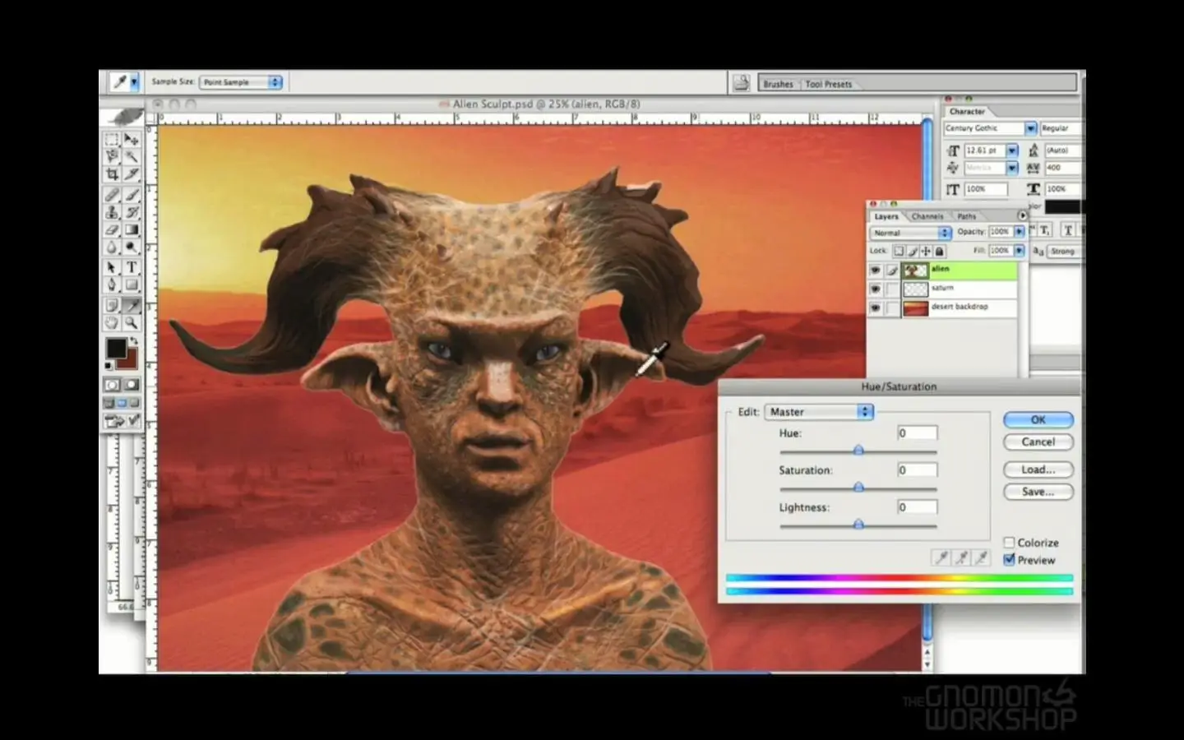This screenshot has height=740, width=1184.
Task: Click Cancel in Hue/Saturation dialog
Action: pyautogui.click(x=1038, y=442)
